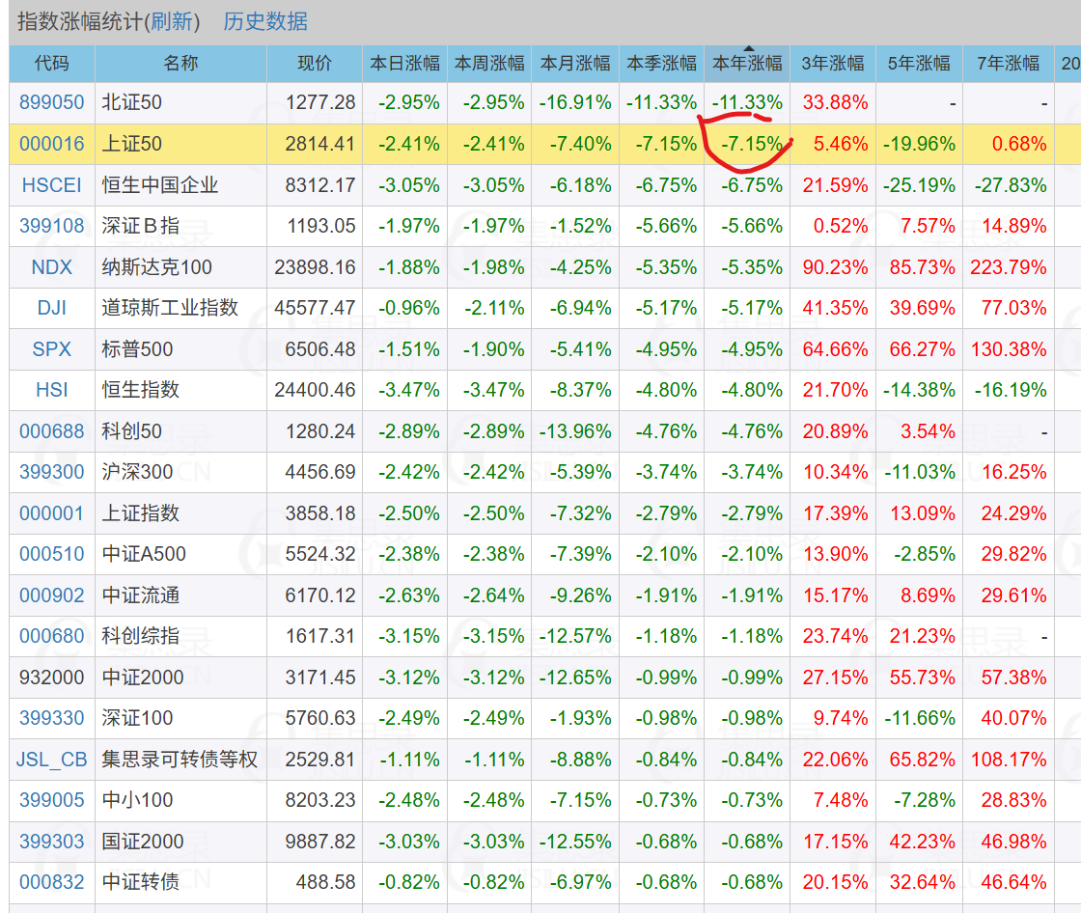The width and height of the screenshot is (1081, 913).
Task: Click the 5年涨幅 column header
Action: pos(919,64)
